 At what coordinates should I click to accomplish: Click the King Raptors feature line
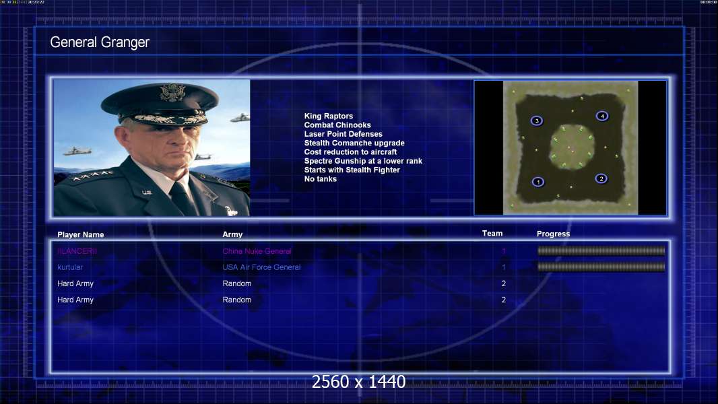point(328,116)
